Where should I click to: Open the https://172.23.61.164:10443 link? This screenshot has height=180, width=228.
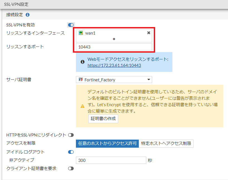click(114, 65)
